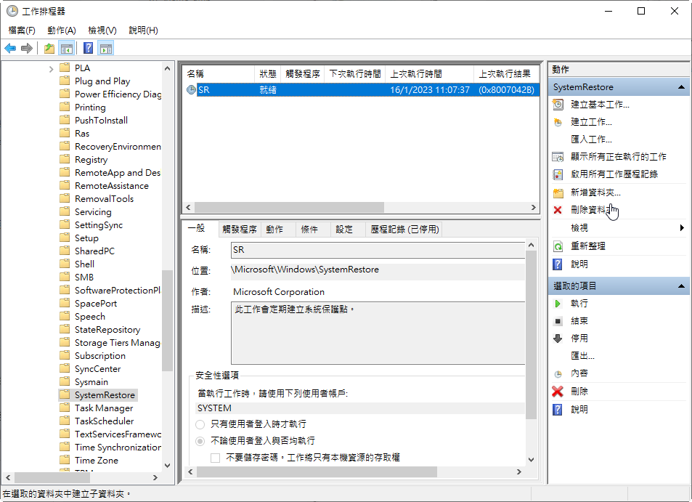The image size is (692, 502).
Task: Click the black square 結束 icon
Action: tap(558, 321)
